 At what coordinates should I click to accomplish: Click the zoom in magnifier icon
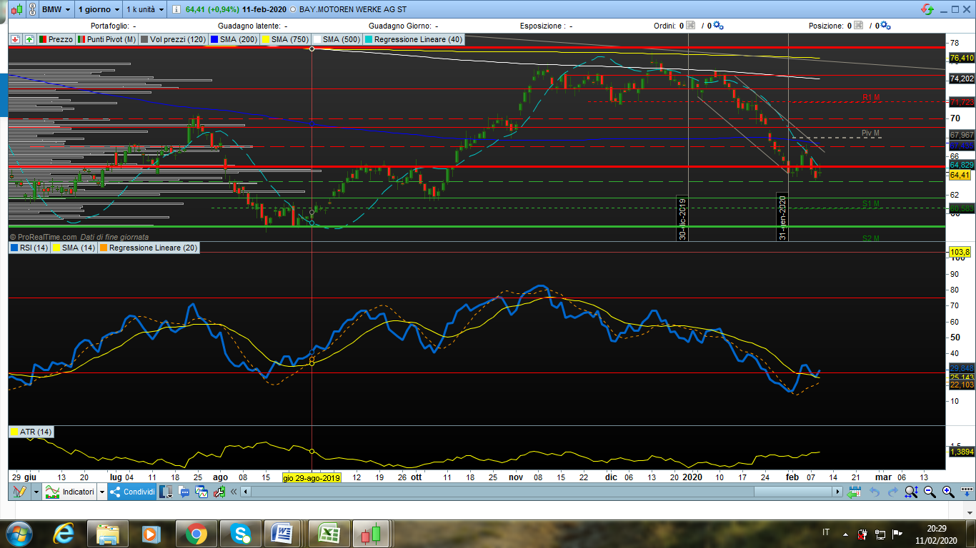coord(947,492)
